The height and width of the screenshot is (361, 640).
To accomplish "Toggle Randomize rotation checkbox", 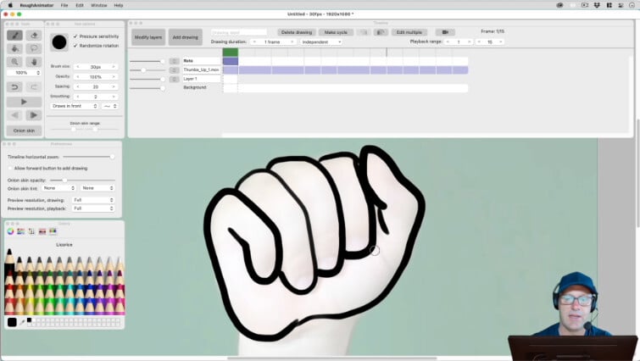I will 75,46.
